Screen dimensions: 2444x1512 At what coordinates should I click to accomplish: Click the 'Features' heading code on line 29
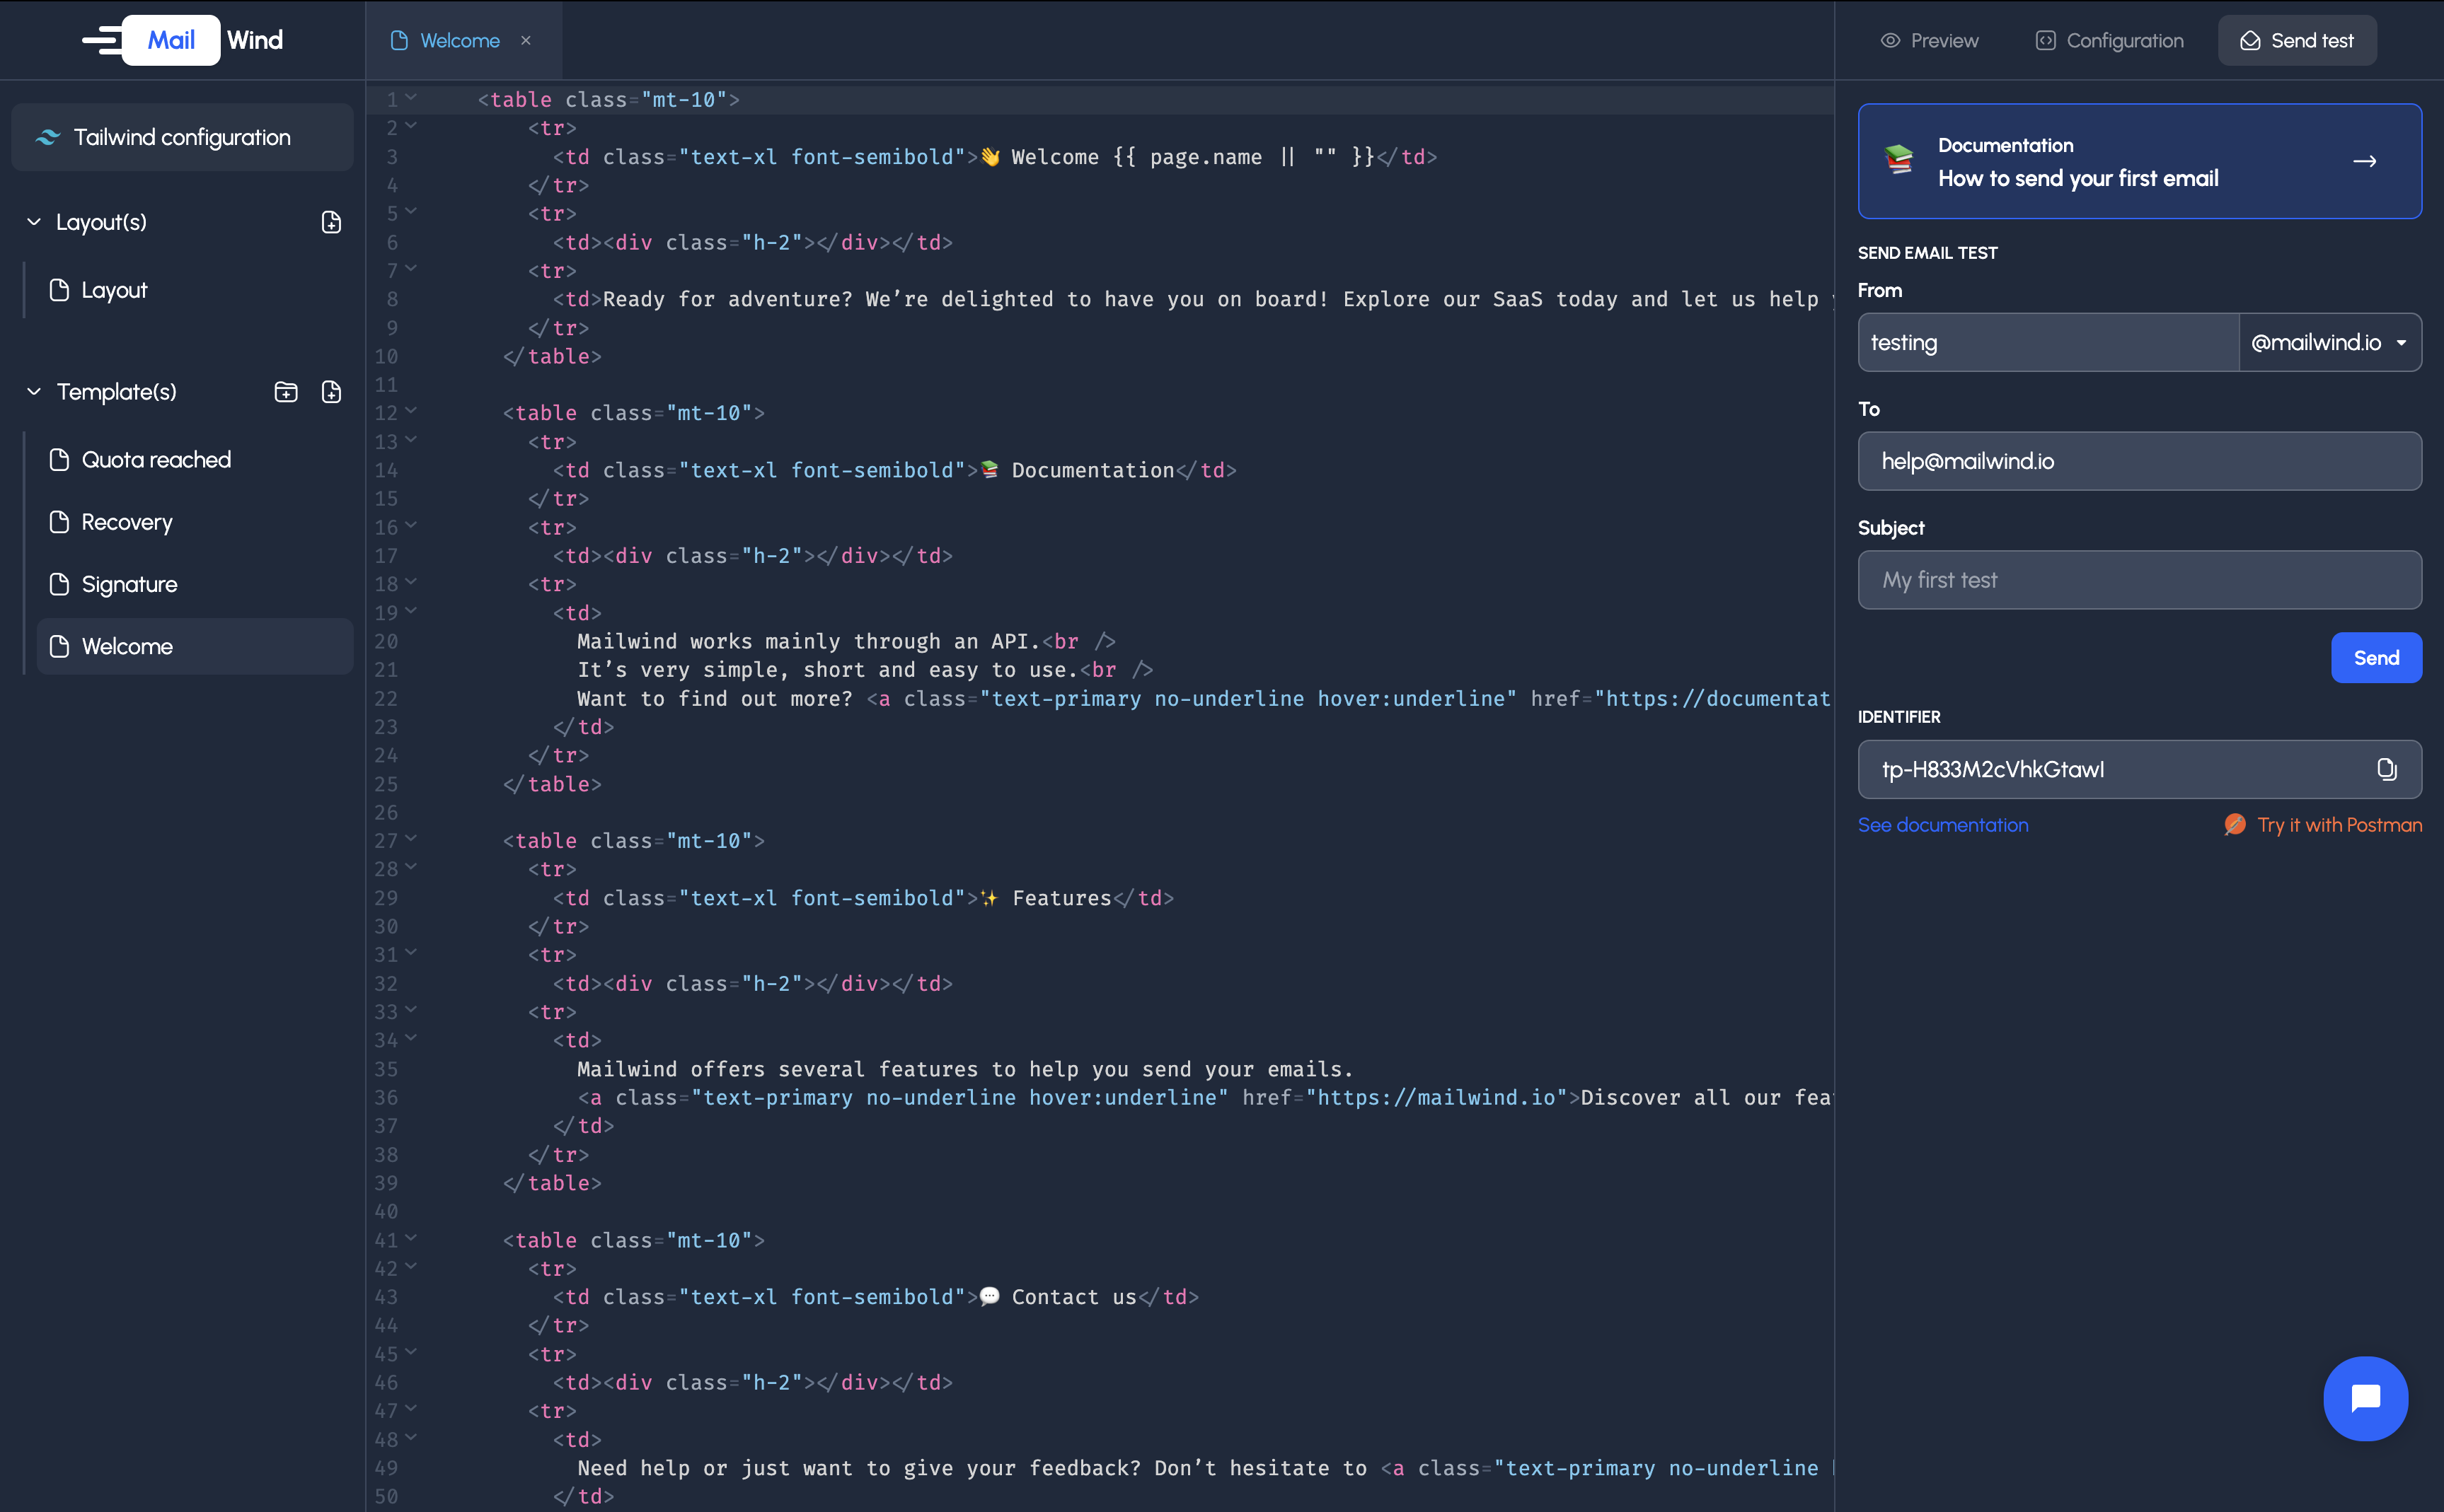[x=863, y=898]
